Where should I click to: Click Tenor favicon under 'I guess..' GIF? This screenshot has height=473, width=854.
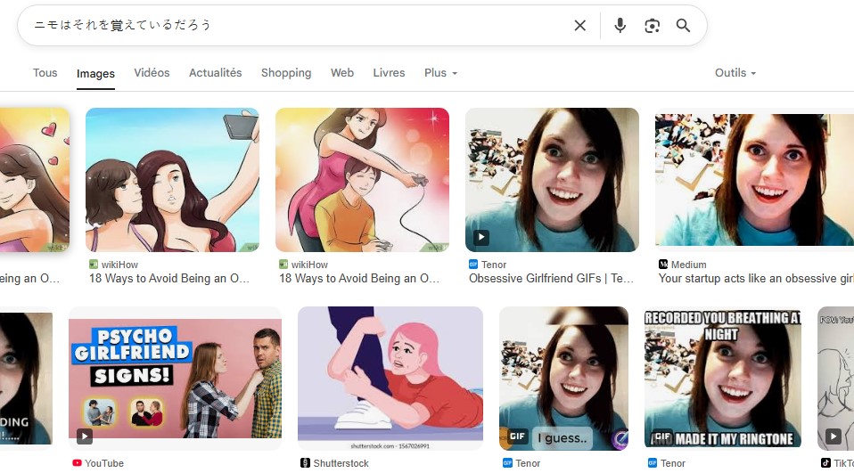(x=507, y=463)
